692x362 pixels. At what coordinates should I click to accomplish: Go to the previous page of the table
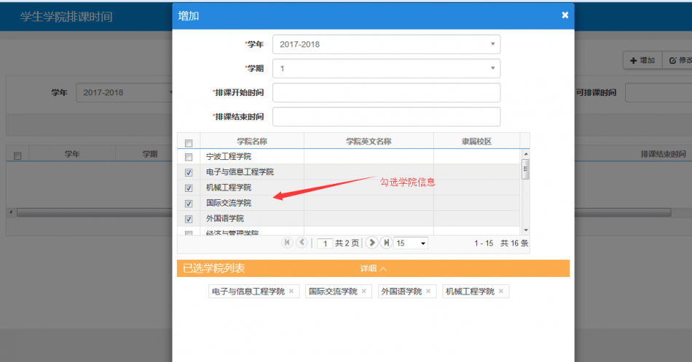point(302,243)
